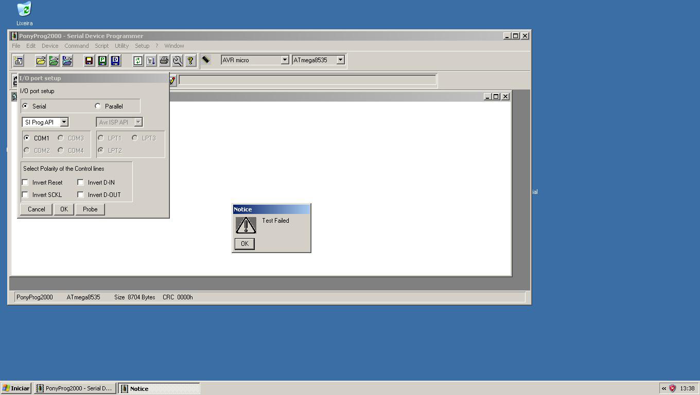Click the Iniciar start button
The image size is (700, 395).
point(16,388)
